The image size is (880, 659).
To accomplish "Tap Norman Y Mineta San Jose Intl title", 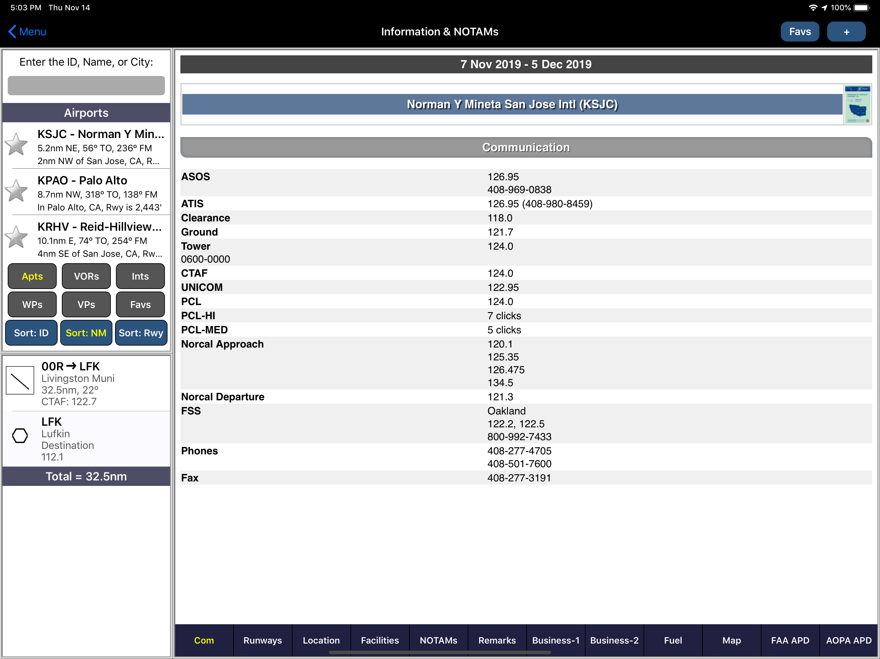I will pos(512,104).
